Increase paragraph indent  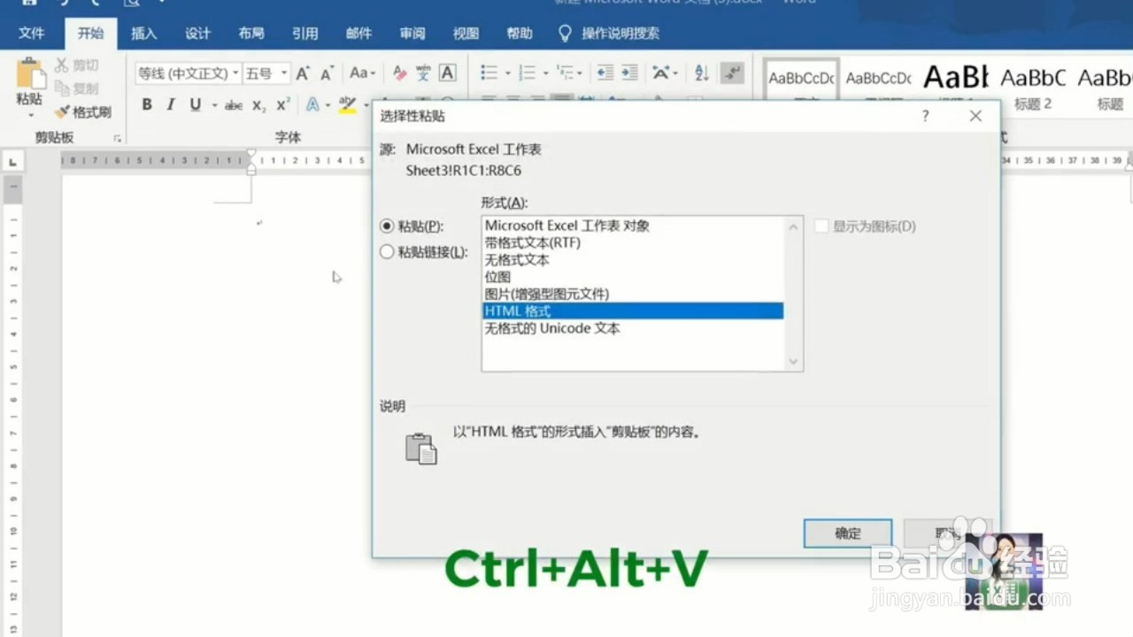[x=629, y=73]
